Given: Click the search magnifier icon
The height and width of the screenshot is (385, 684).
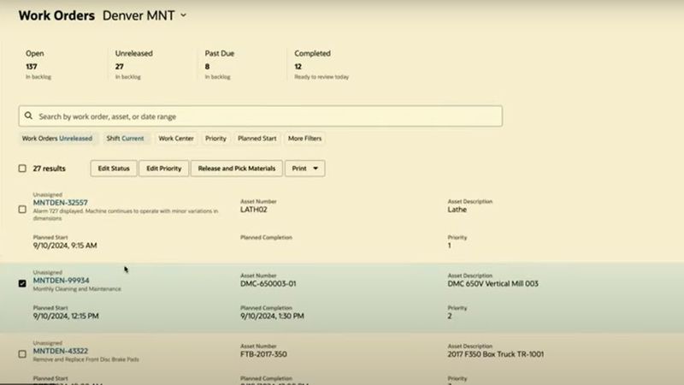Looking at the screenshot, I should pyautogui.click(x=29, y=116).
